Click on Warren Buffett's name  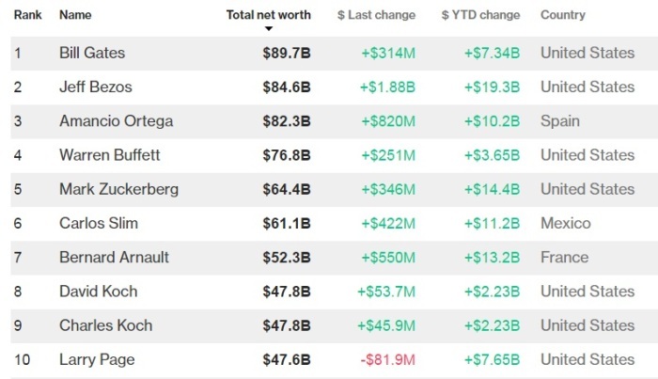coord(109,155)
